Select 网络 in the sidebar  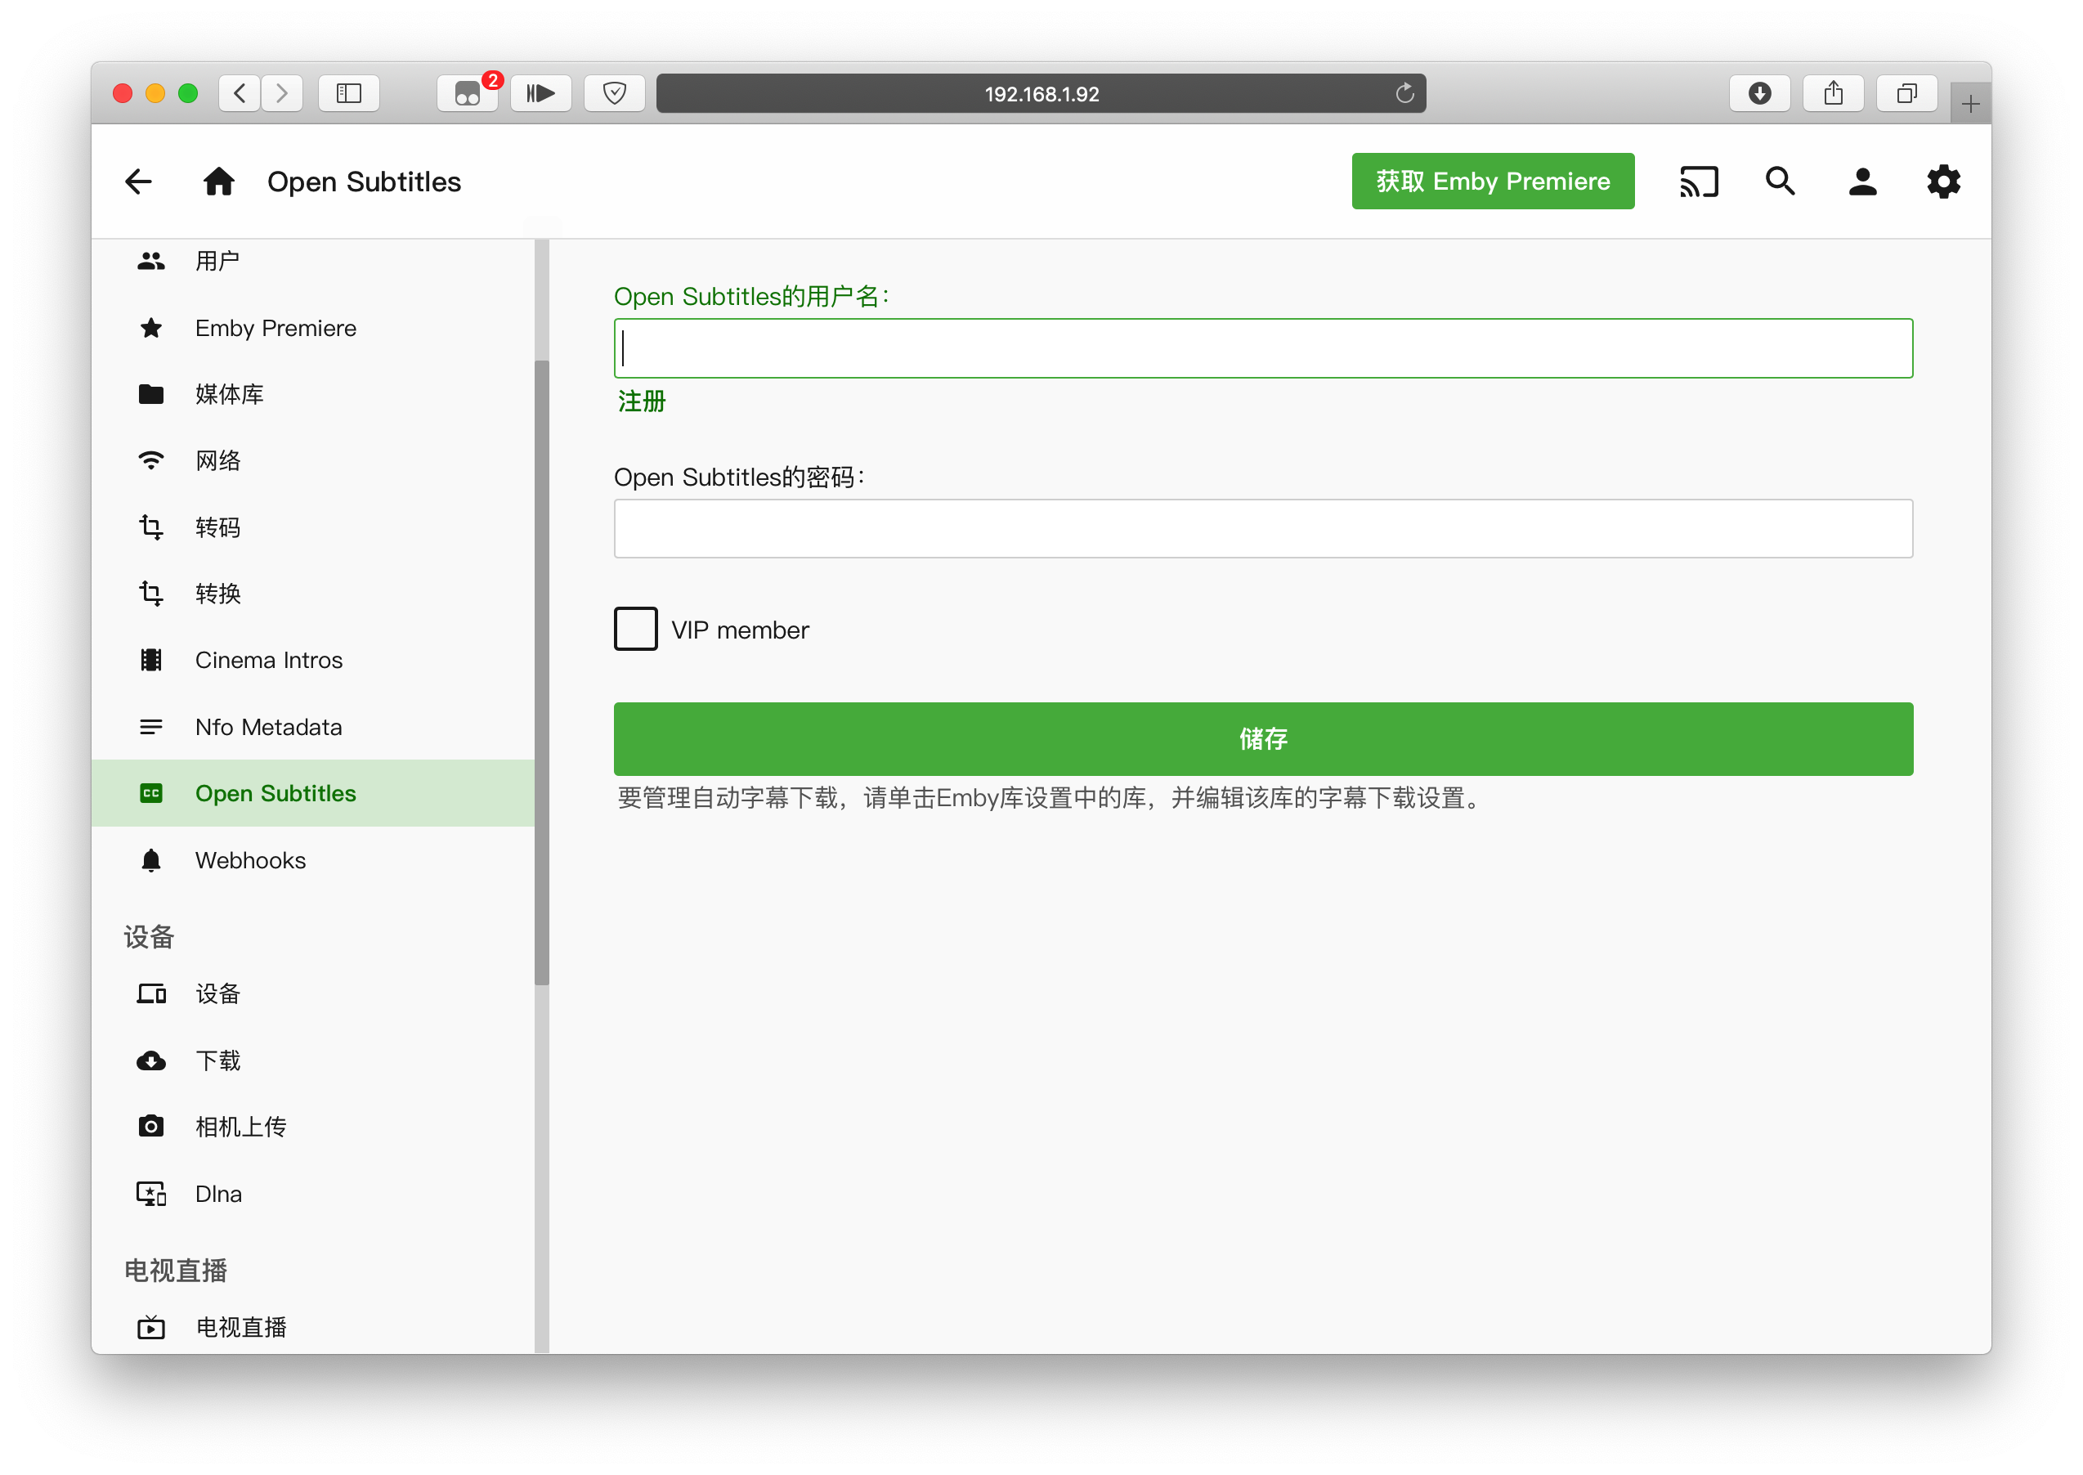click(312, 460)
